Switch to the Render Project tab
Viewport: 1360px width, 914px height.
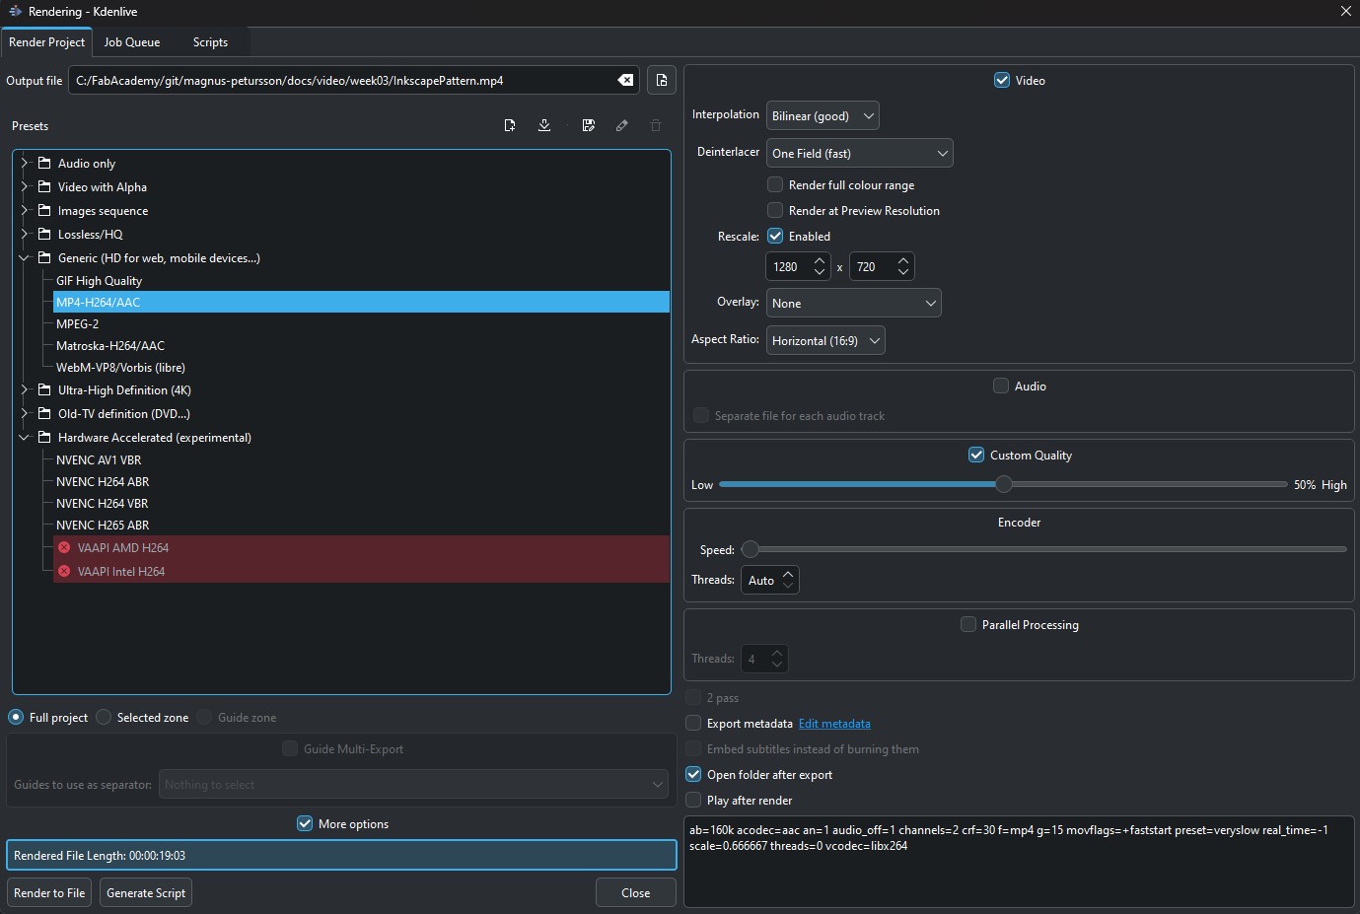coord(47,42)
